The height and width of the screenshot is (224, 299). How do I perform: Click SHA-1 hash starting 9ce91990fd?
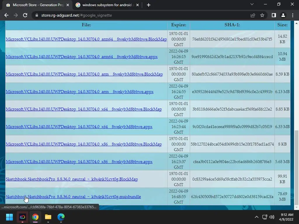(232, 57)
